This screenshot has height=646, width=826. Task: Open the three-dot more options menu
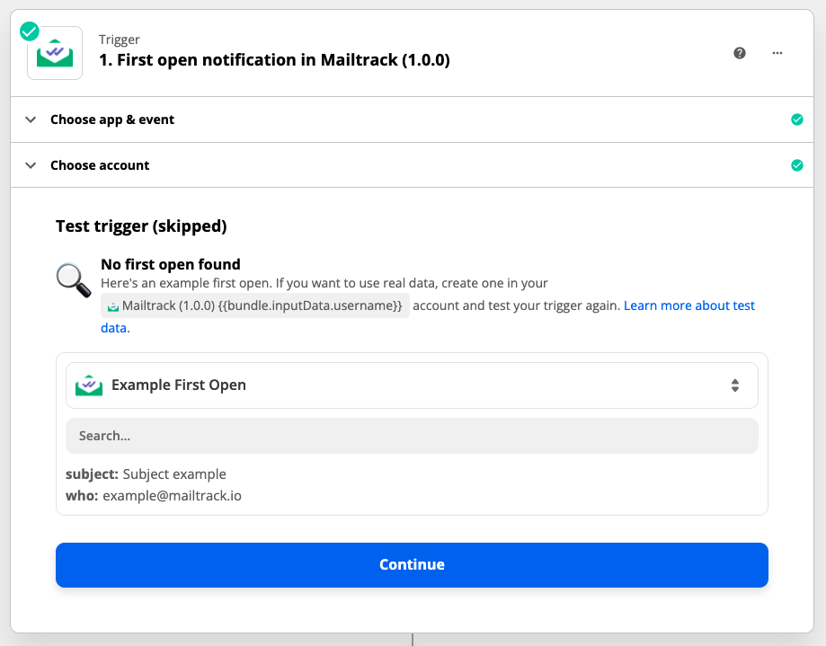point(777,53)
